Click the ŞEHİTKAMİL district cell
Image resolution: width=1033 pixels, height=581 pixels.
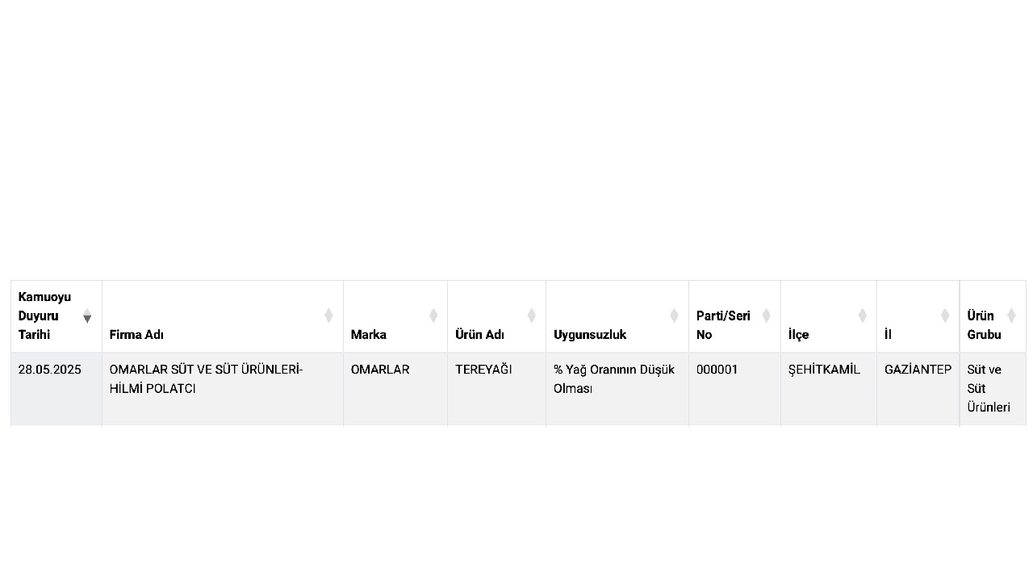829,389
